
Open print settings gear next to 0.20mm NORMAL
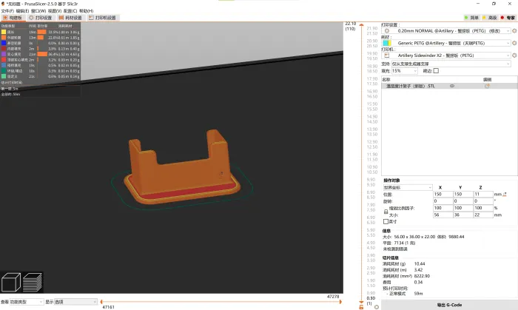[x=514, y=30]
